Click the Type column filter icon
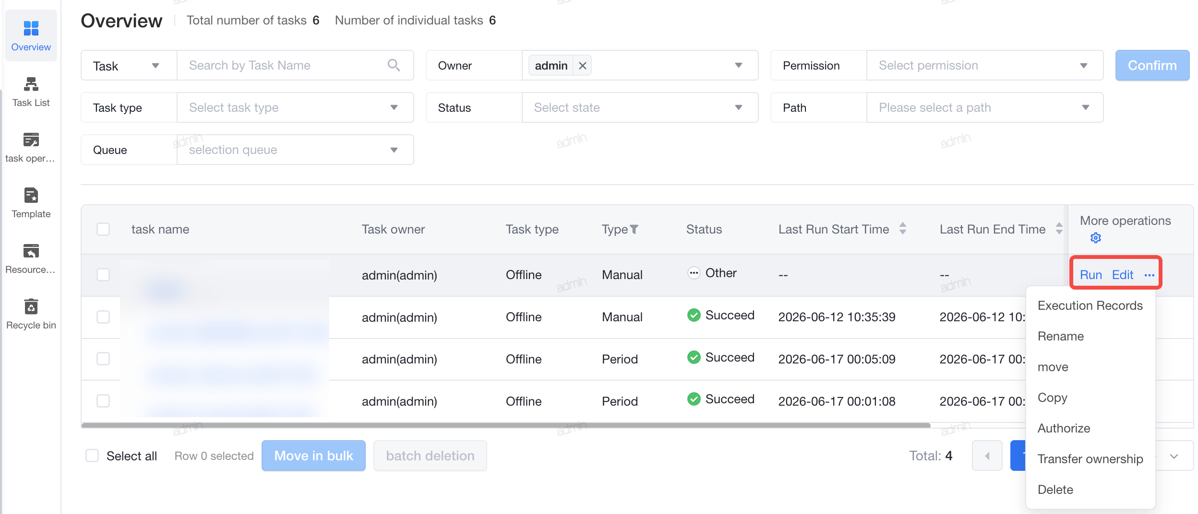 634,230
